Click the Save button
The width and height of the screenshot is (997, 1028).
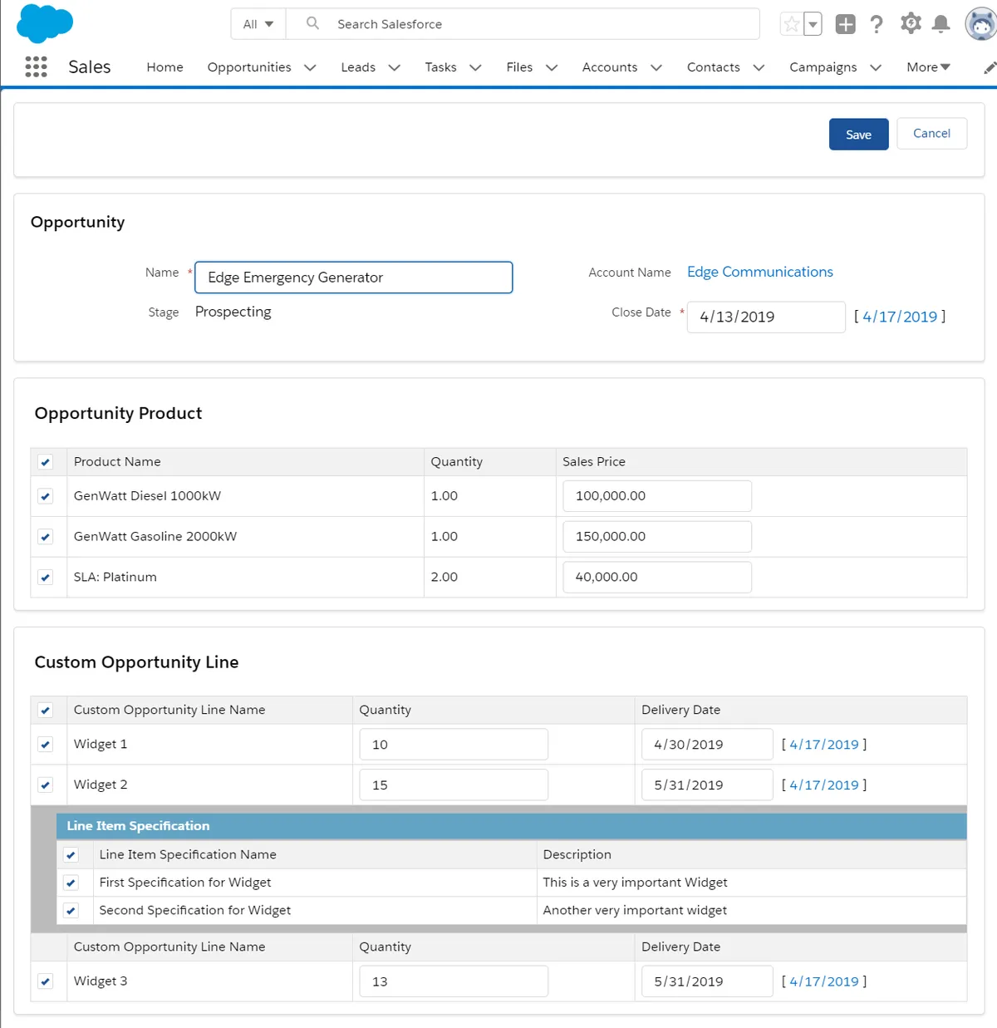click(x=859, y=135)
